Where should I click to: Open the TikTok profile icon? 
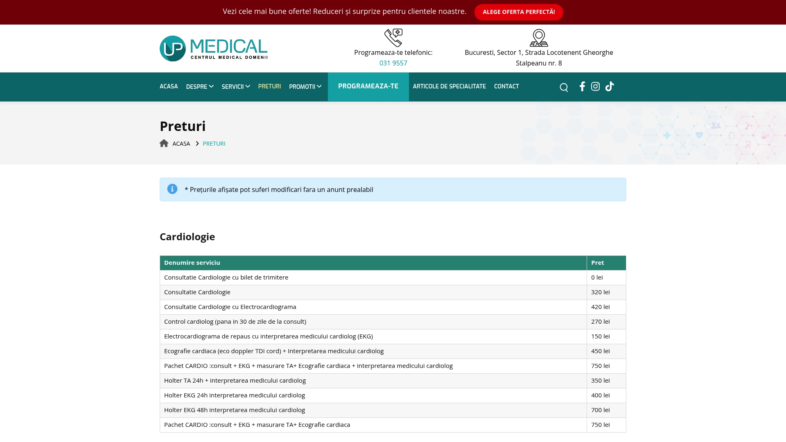pyautogui.click(x=610, y=86)
